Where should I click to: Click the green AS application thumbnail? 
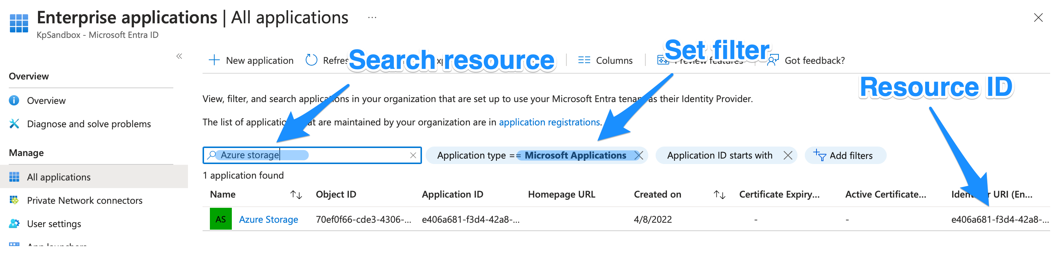click(220, 219)
